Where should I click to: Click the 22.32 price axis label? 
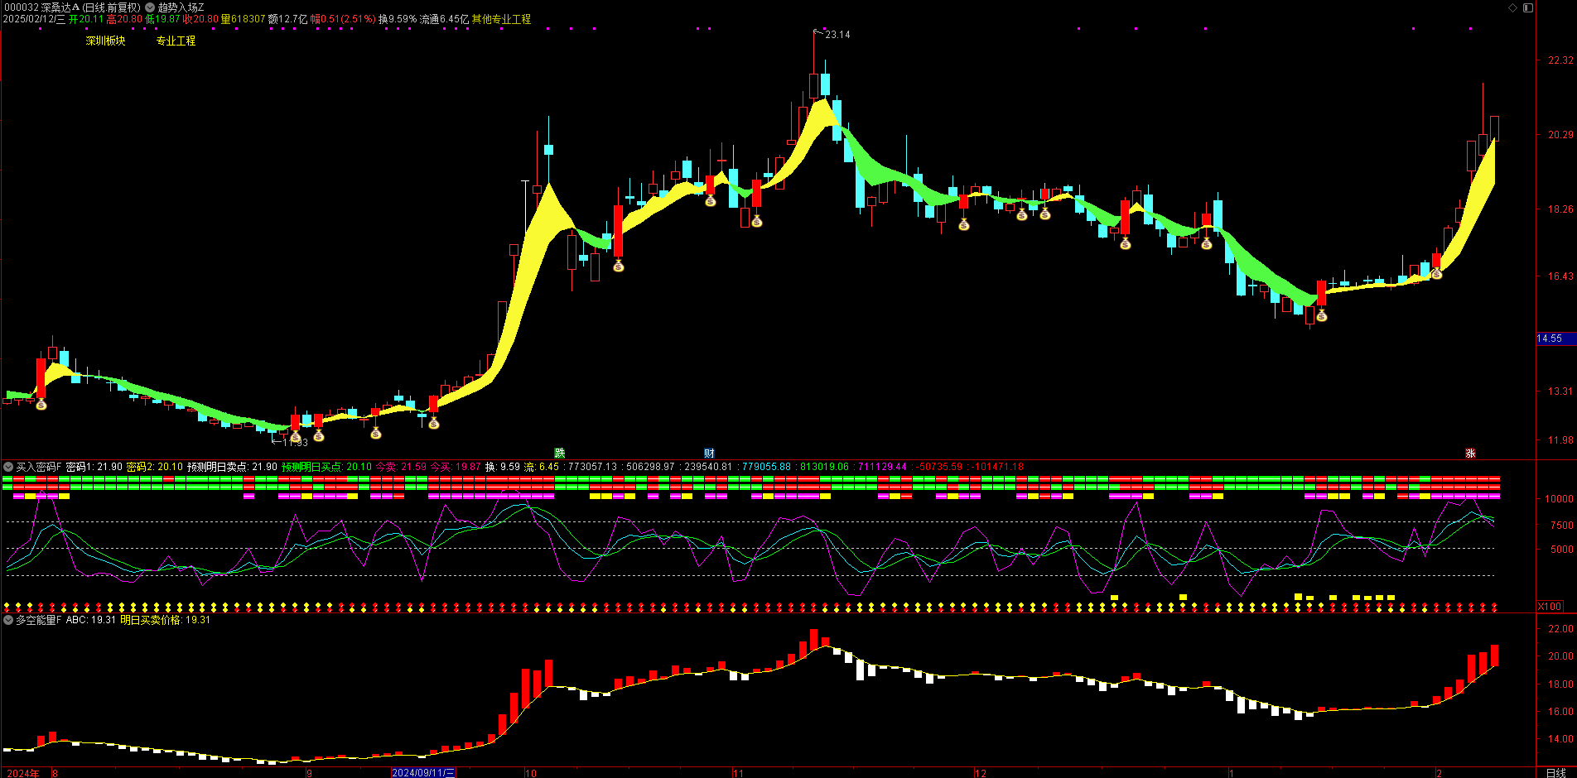(x=1560, y=60)
